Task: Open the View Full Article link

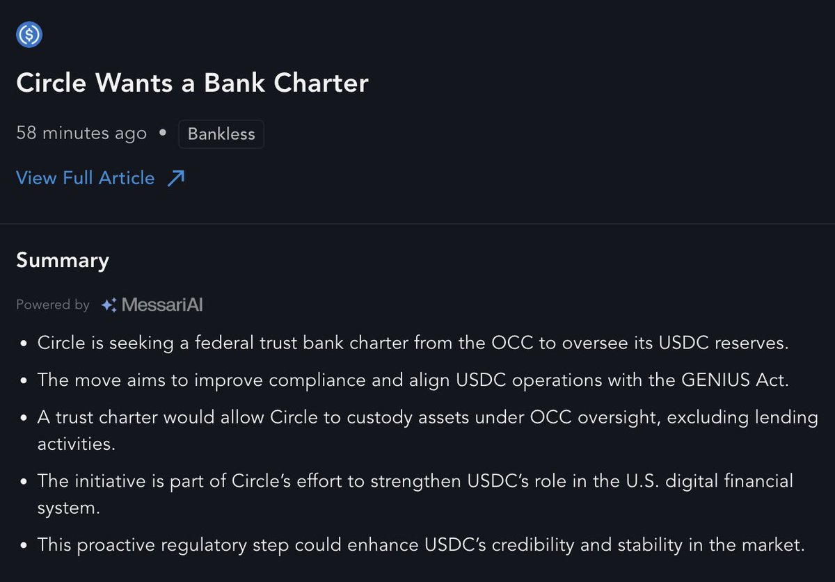Action: tap(100, 178)
